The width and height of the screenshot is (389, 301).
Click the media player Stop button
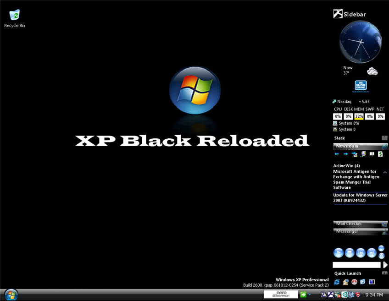tap(350, 253)
